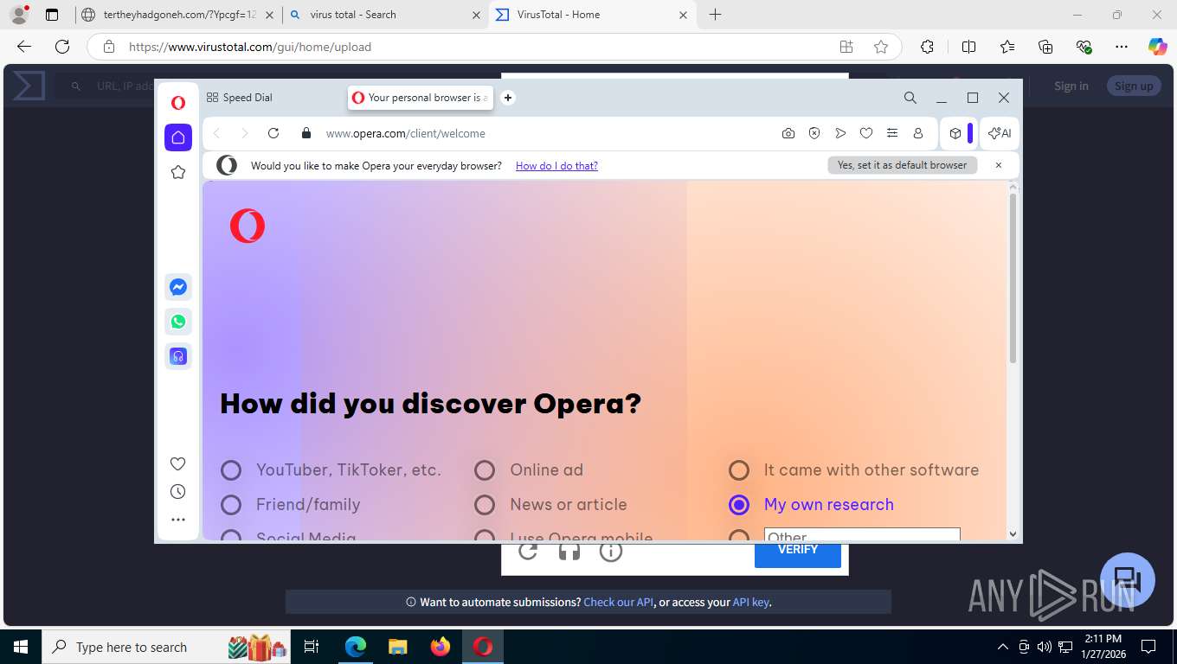Open Windows Start menu

[x=20, y=647]
